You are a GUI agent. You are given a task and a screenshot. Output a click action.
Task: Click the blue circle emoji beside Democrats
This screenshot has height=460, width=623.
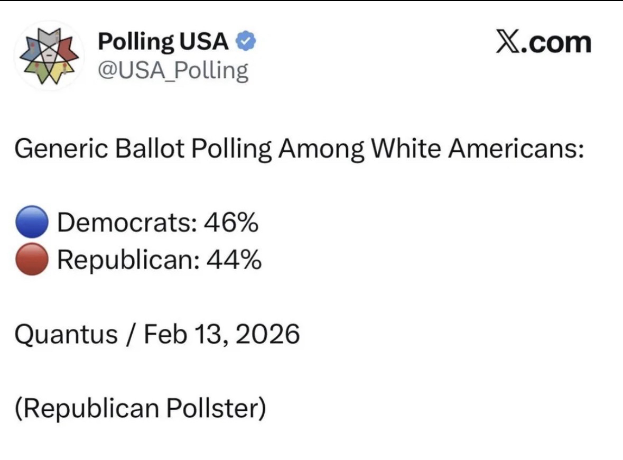tap(32, 224)
